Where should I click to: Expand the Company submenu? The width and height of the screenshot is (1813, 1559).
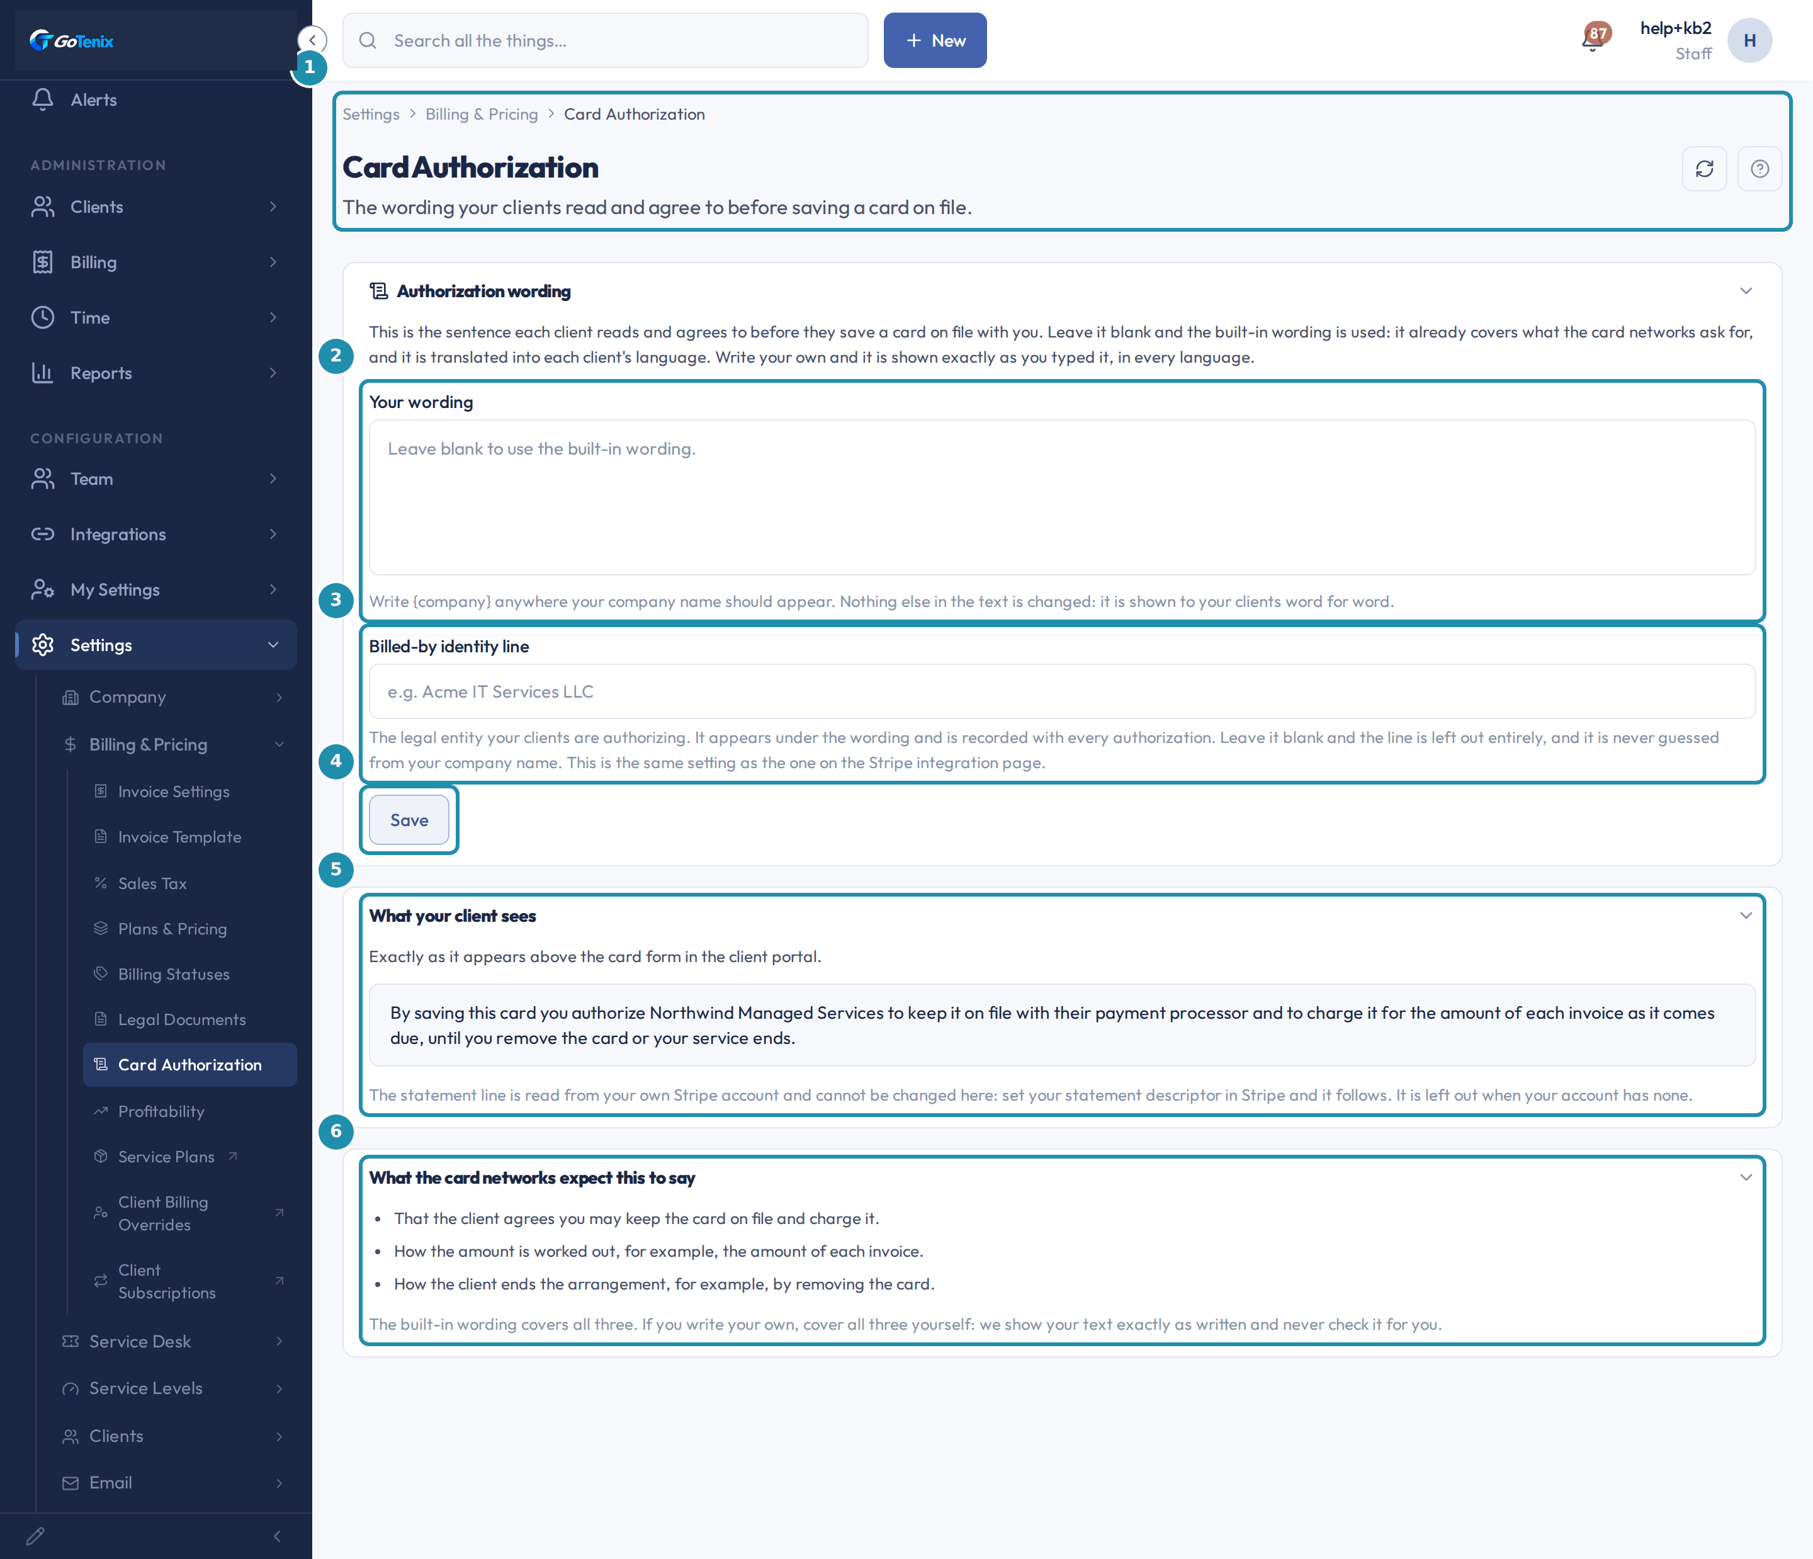click(x=173, y=698)
